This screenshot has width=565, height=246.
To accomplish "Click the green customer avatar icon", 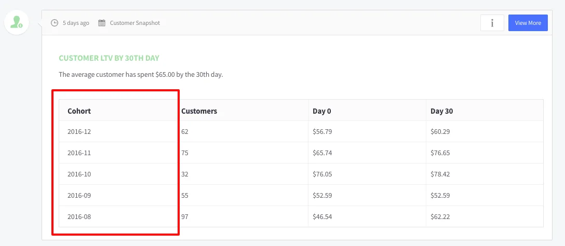I will pos(17,22).
